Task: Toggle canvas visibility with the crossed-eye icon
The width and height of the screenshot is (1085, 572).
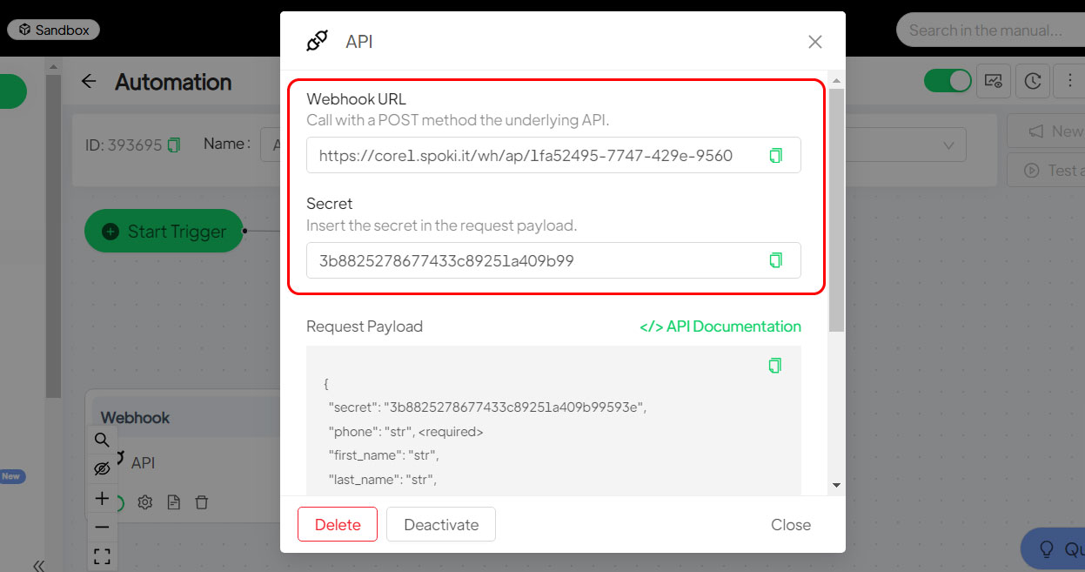Action: (x=102, y=468)
